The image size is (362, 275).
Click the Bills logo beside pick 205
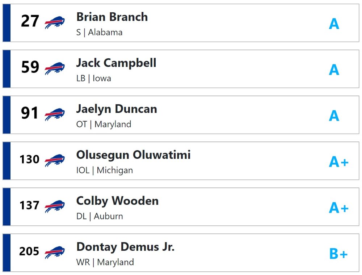point(55,252)
